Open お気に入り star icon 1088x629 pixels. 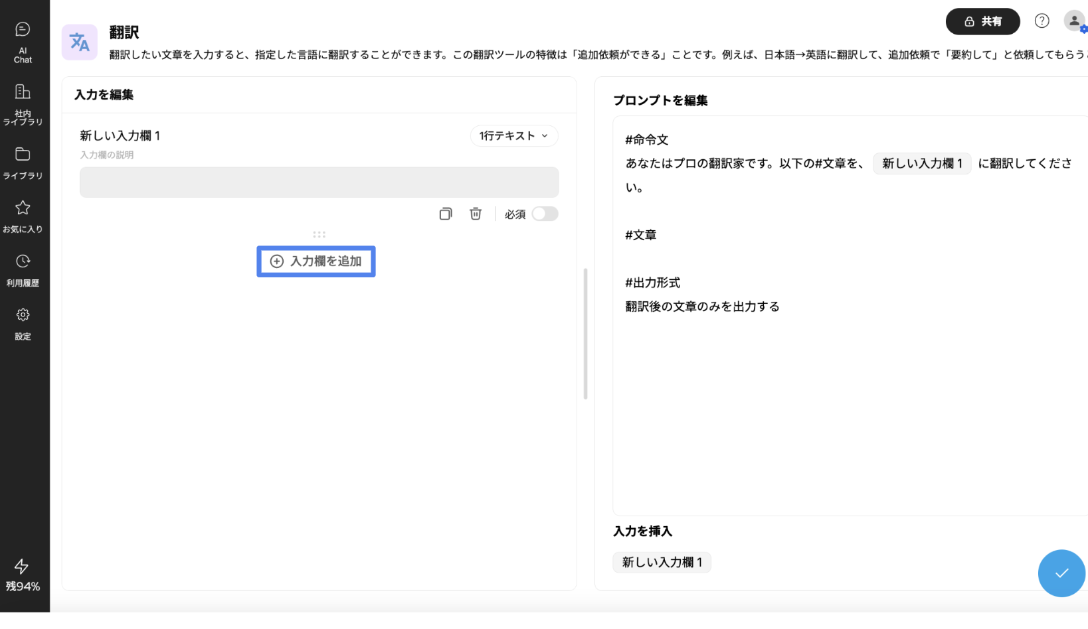(23, 216)
